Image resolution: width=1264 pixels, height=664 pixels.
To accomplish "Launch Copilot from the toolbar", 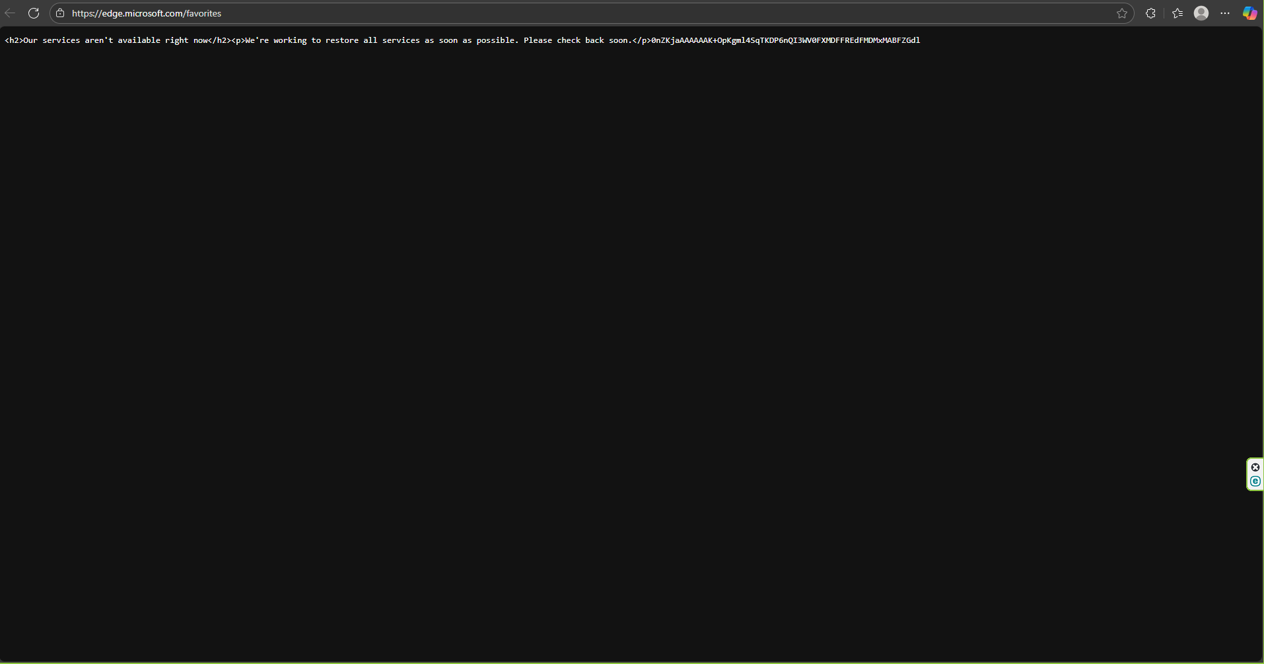I will (1249, 13).
